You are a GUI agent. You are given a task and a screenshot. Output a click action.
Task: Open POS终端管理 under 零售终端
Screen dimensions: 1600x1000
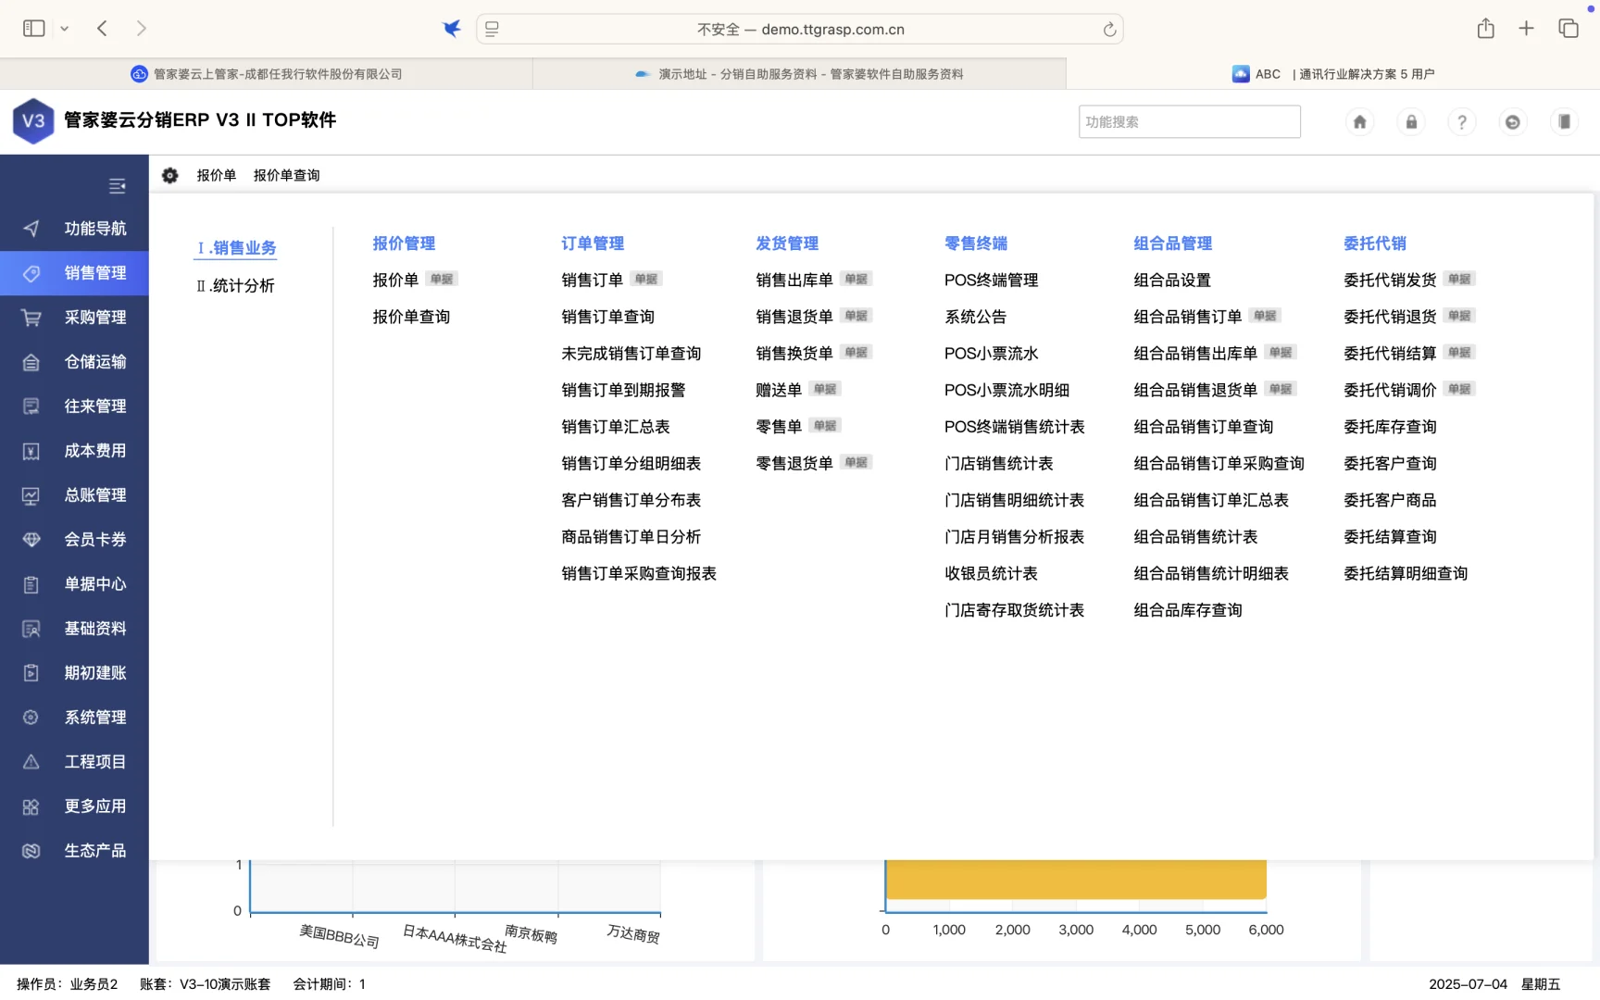(x=991, y=280)
